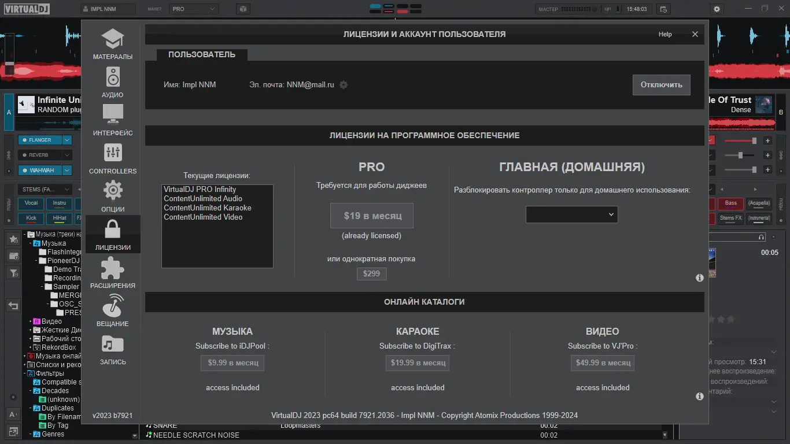Click the IMPL NNM user account field
The width and height of the screenshot is (790, 444).
(x=108, y=9)
